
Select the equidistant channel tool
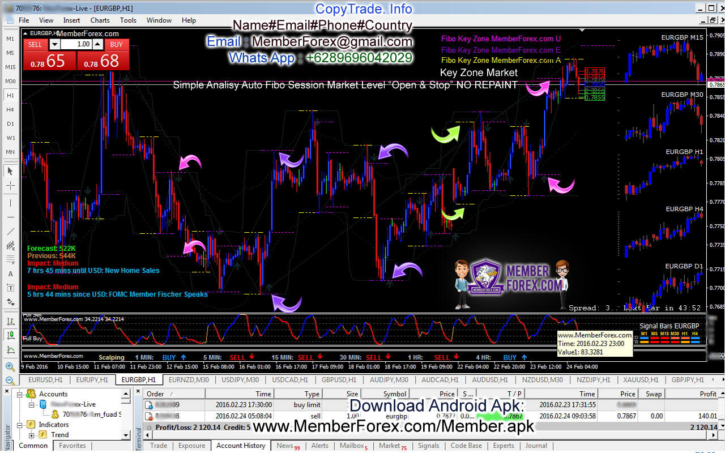click(x=10, y=246)
